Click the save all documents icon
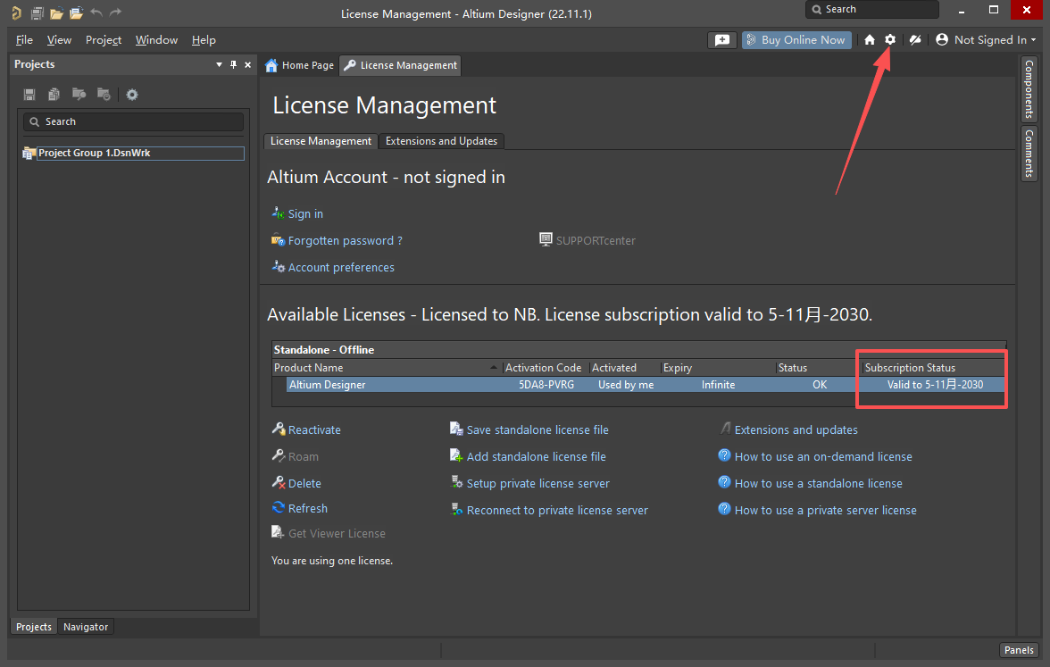The height and width of the screenshot is (667, 1050). 37,13
